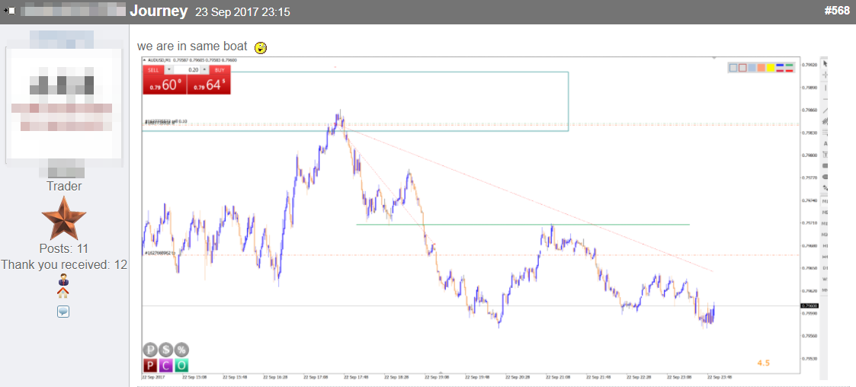Click the Journey thread title
856x387 pixels.
(x=159, y=11)
